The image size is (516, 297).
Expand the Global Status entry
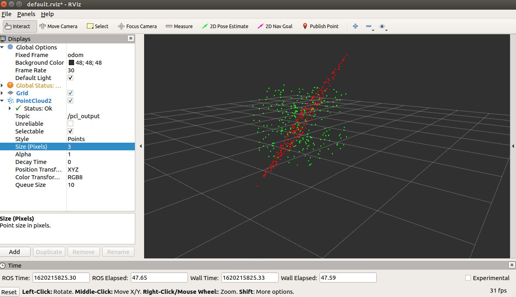pos(2,85)
